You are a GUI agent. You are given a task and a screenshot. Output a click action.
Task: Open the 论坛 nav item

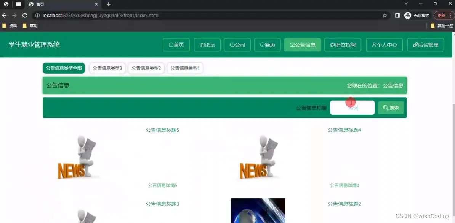[x=207, y=45]
